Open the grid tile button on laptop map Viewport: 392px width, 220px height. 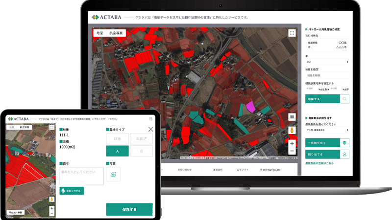(x=292, y=117)
